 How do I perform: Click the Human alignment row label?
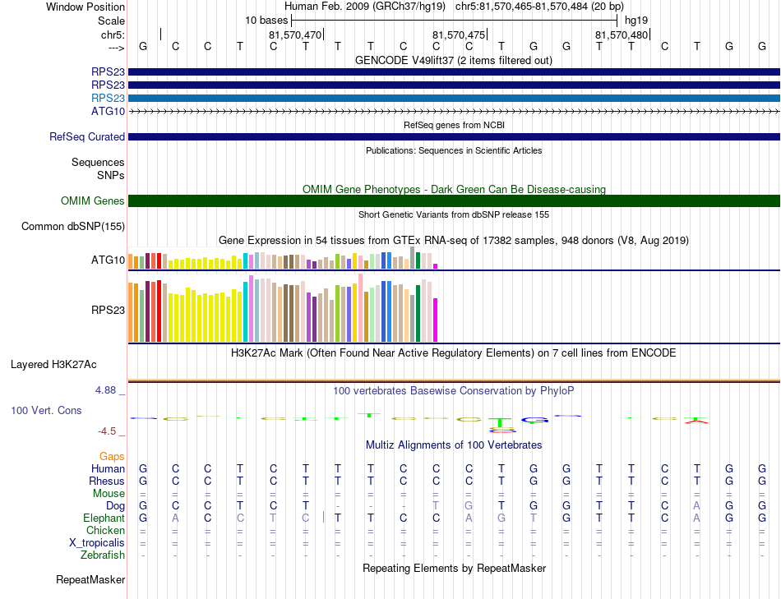(x=108, y=468)
